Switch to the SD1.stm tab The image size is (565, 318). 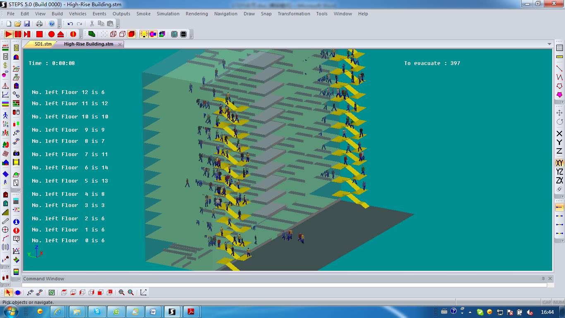pos(43,44)
